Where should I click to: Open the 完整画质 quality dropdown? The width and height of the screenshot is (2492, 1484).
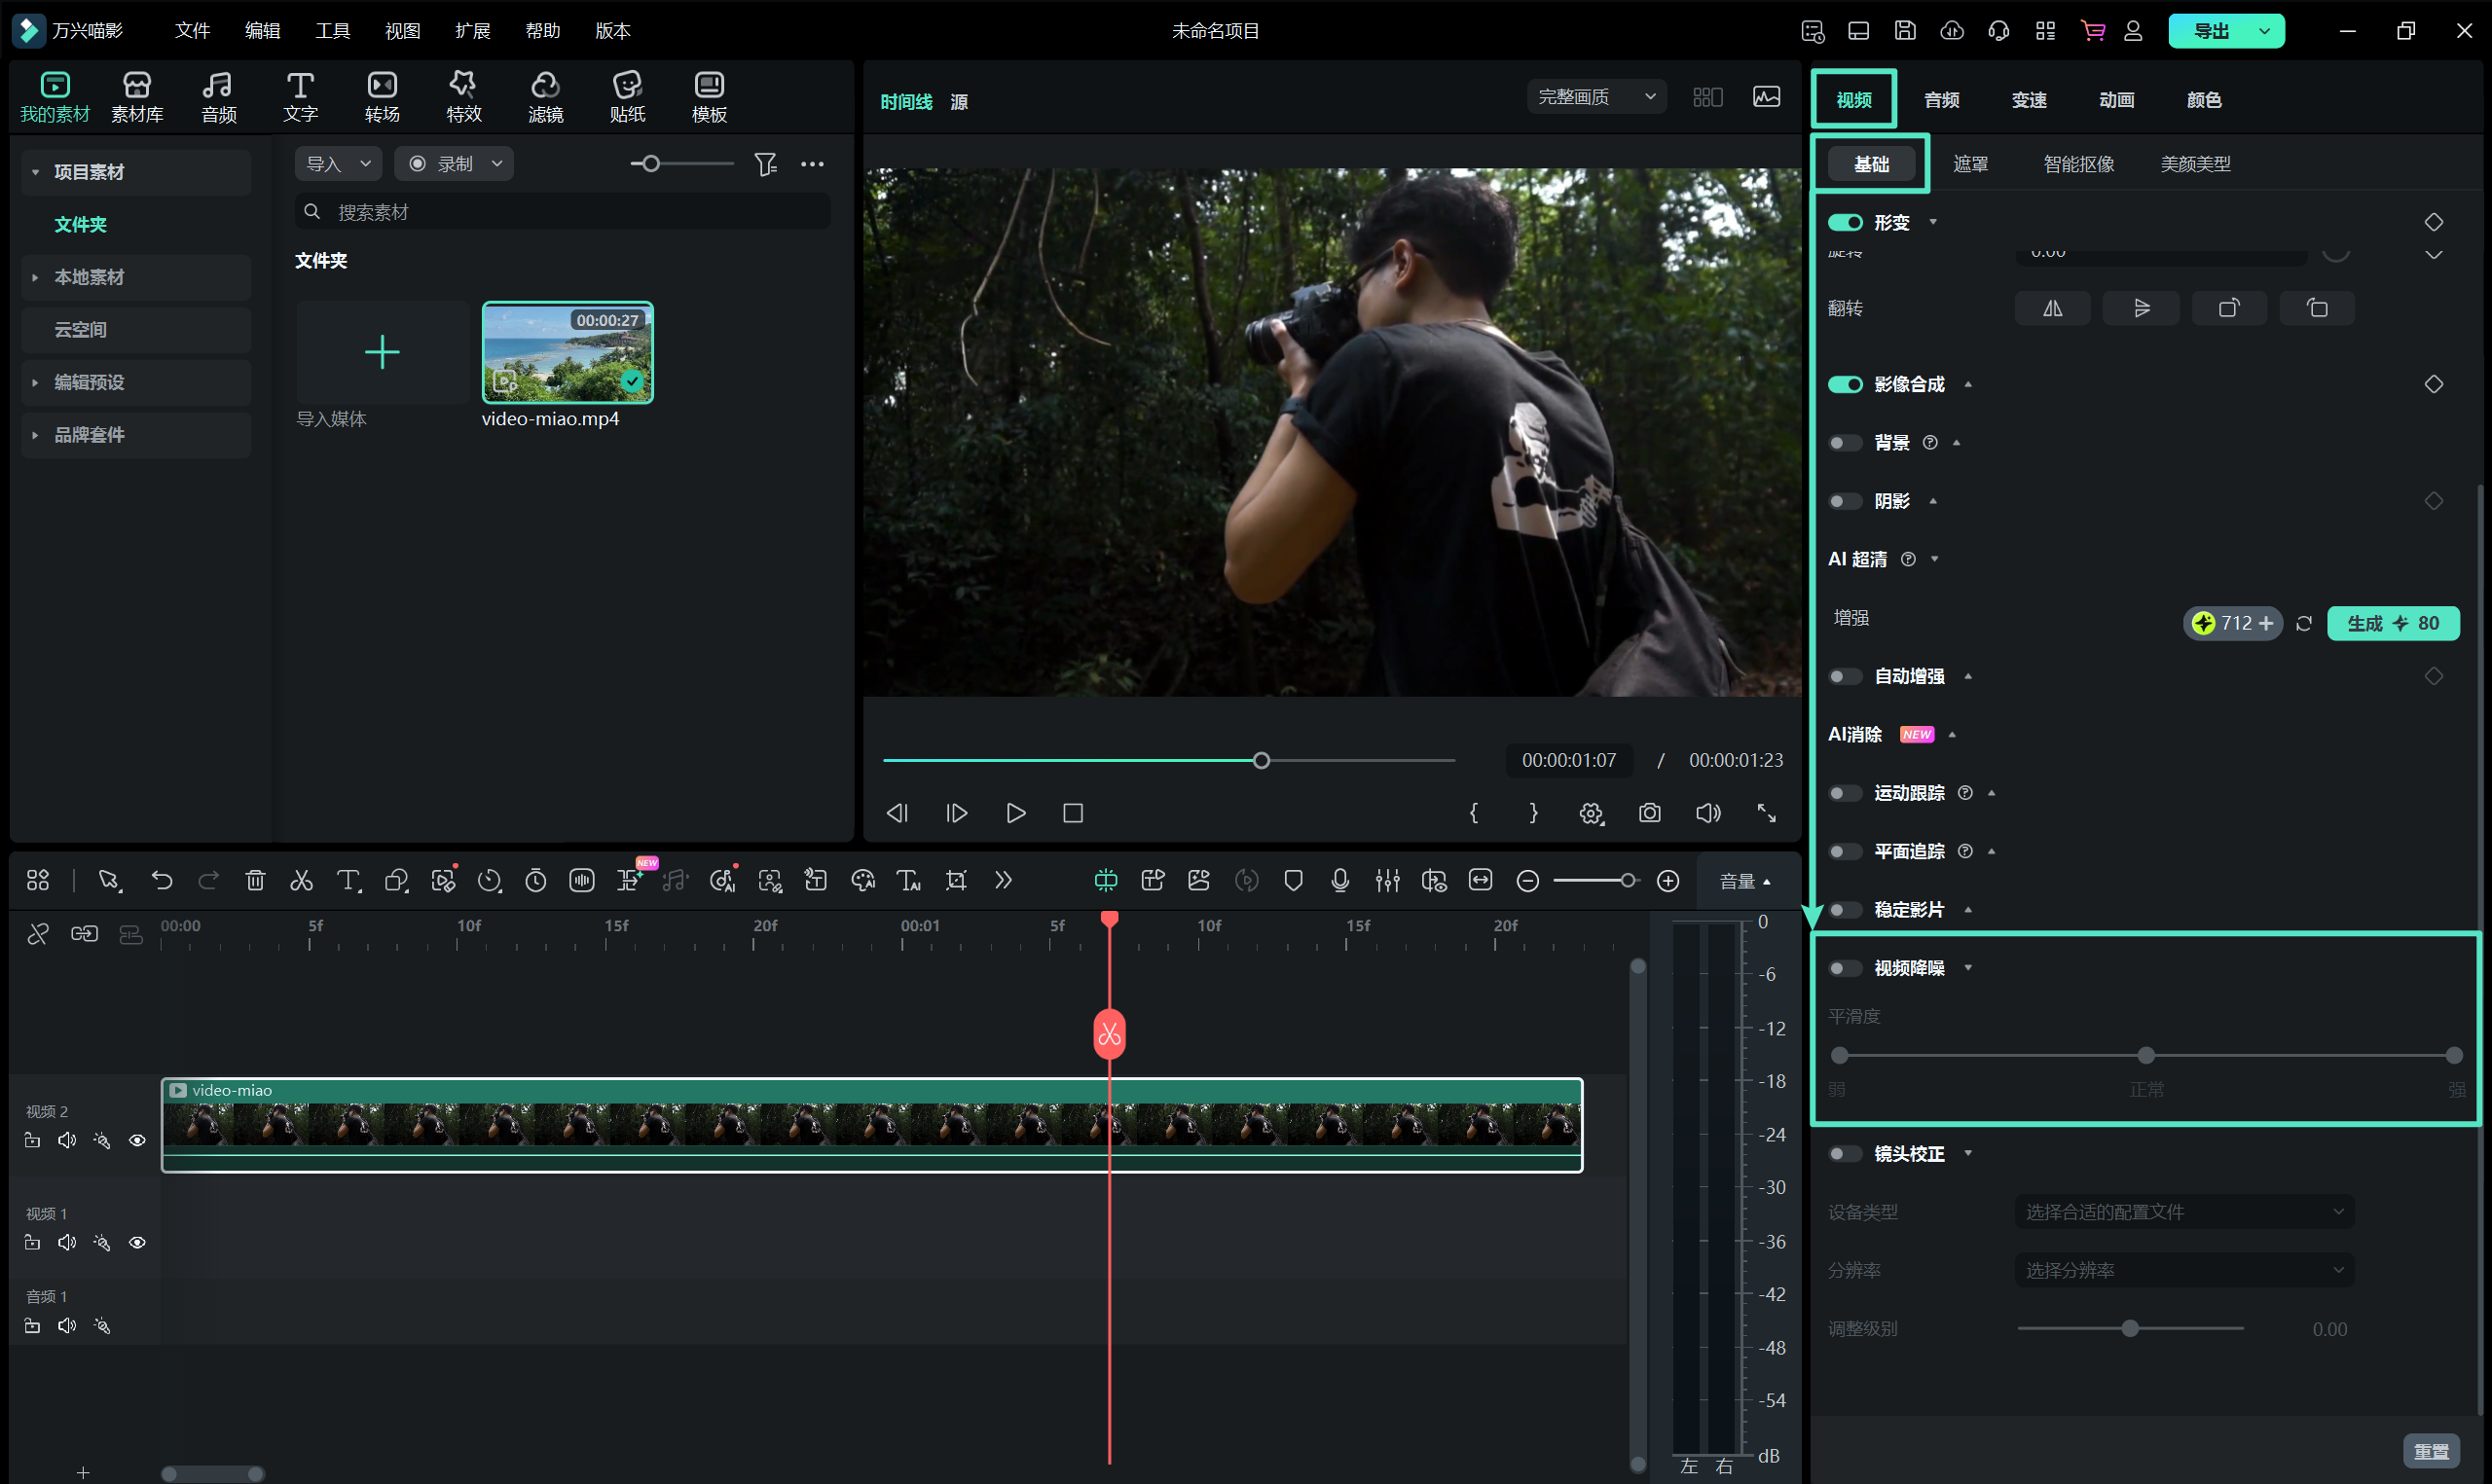tap(1596, 97)
